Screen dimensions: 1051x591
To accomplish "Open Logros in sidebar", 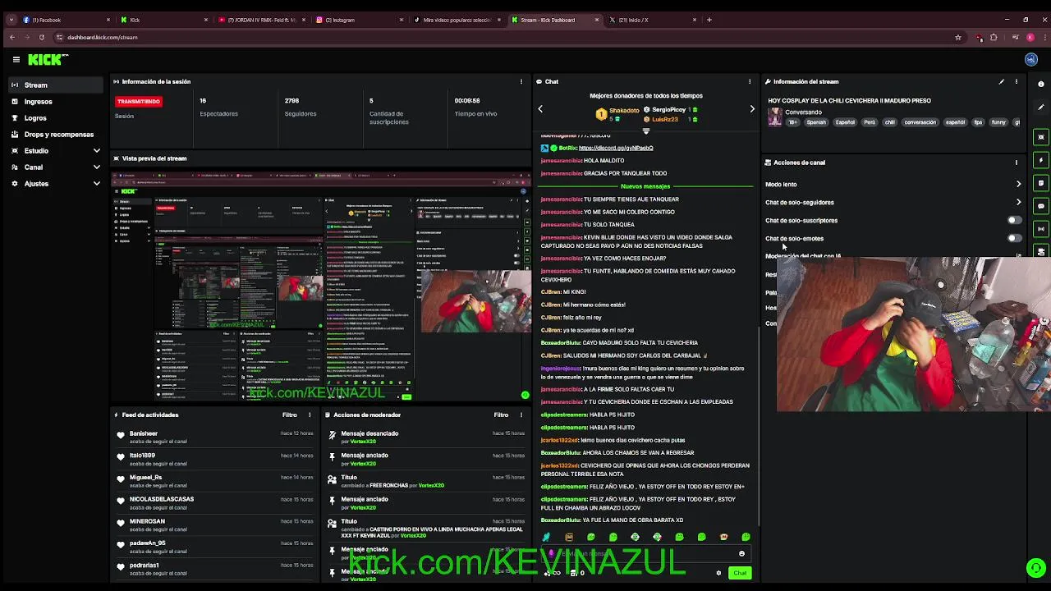I will pos(57,117).
